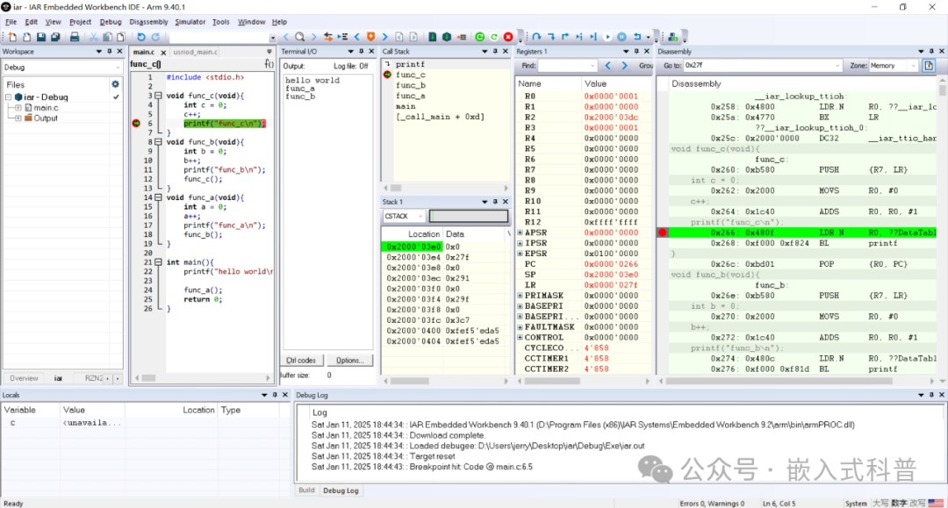Viewport: 948px width, 508px height.
Task: Step Into the function call
Action: coord(550,37)
